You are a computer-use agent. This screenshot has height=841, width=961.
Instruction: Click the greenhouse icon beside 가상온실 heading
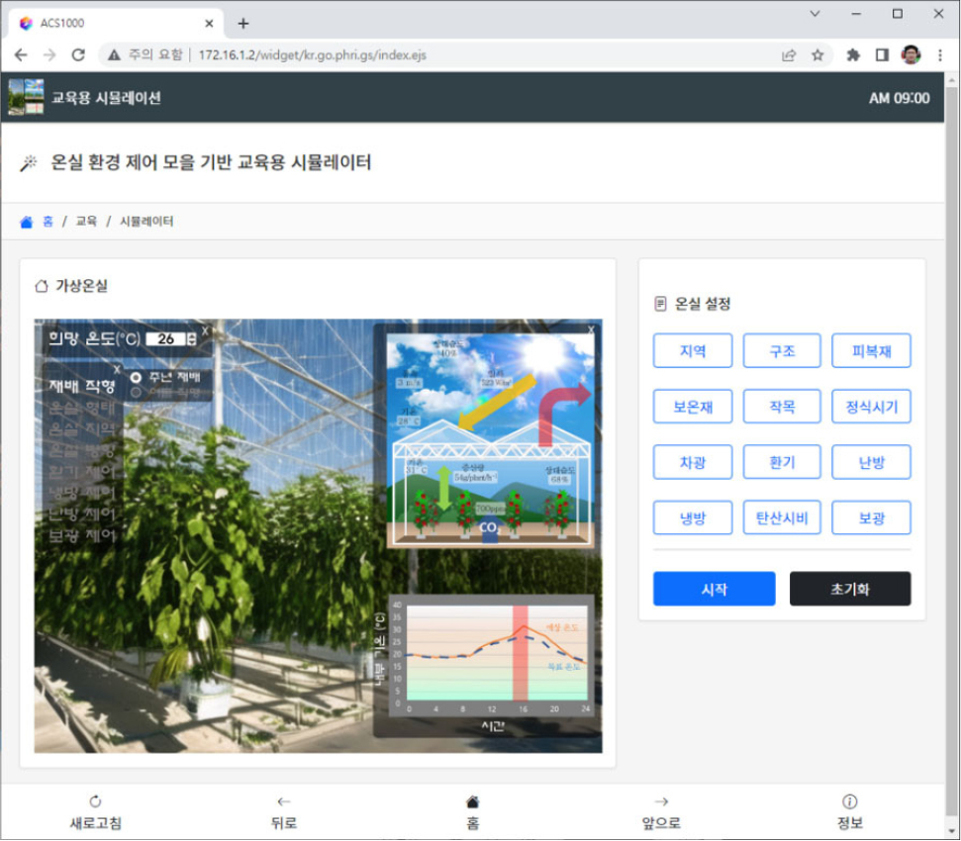pos(41,286)
